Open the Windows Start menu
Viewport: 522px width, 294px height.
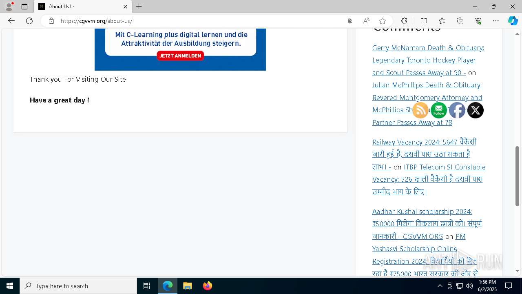pyautogui.click(x=10, y=286)
